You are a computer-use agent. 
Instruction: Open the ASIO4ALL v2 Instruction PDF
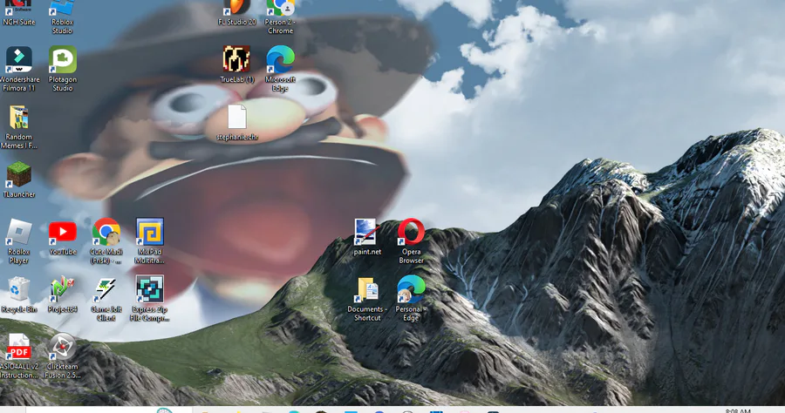19,356
